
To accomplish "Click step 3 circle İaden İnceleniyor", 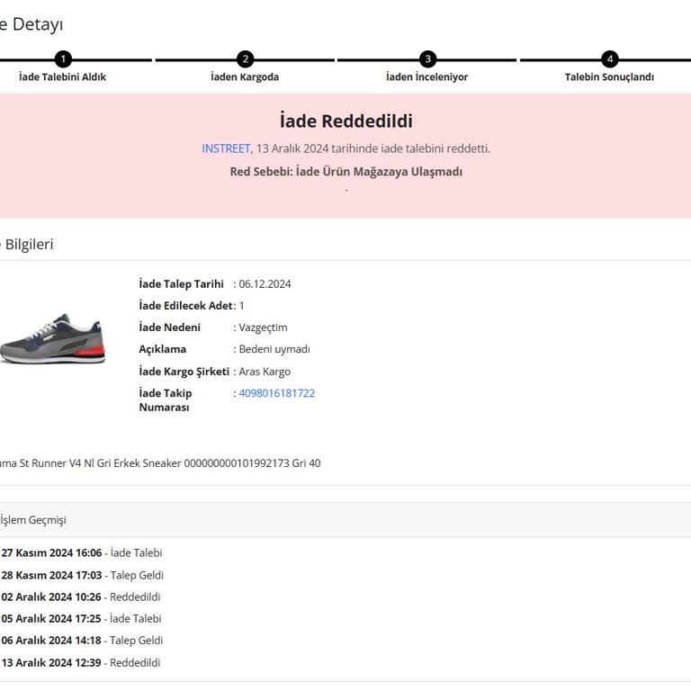I will (428, 59).
